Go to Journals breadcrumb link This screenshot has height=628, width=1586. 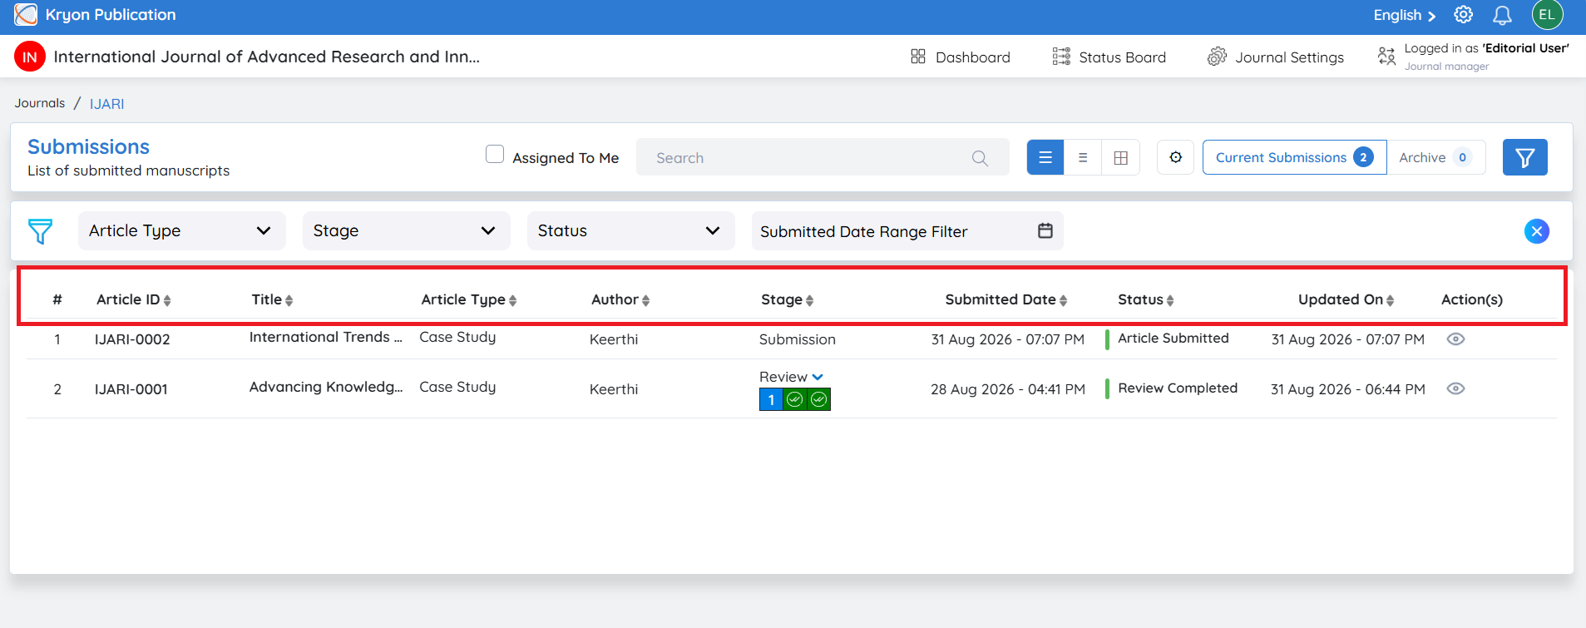[x=40, y=103]
